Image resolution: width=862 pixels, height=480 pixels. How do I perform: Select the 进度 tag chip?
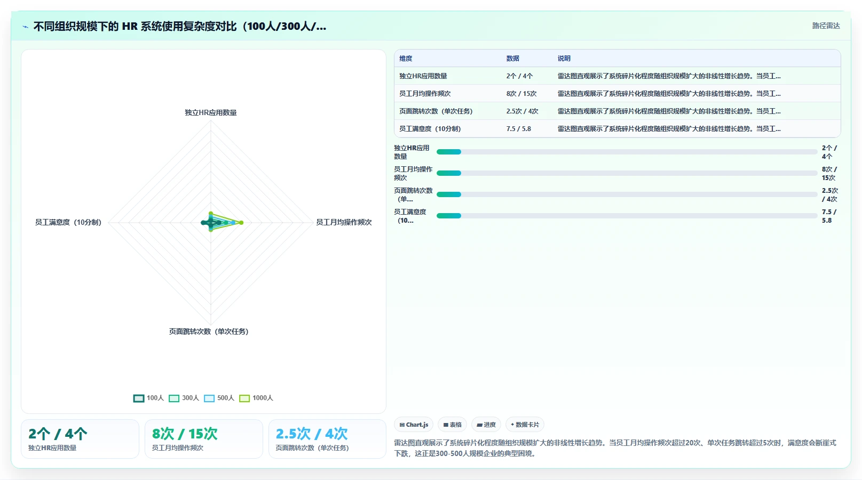(486, 425)
